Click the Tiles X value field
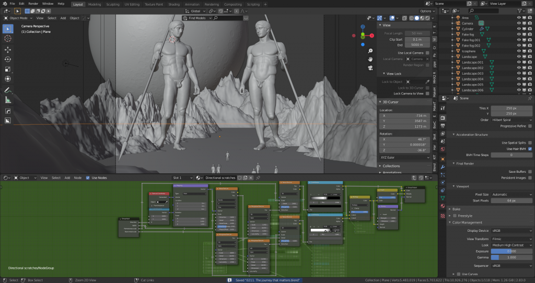The width and height of the screenshot is (535, 283). tap(511, 108)
